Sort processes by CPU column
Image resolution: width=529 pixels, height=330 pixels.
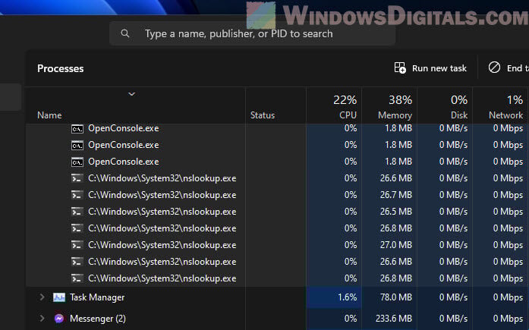[334, 106]
